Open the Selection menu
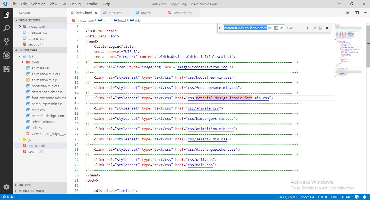 pos(38,4)
